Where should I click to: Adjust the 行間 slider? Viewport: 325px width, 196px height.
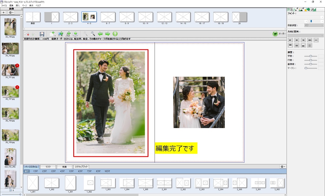click(x=310, y=60)
